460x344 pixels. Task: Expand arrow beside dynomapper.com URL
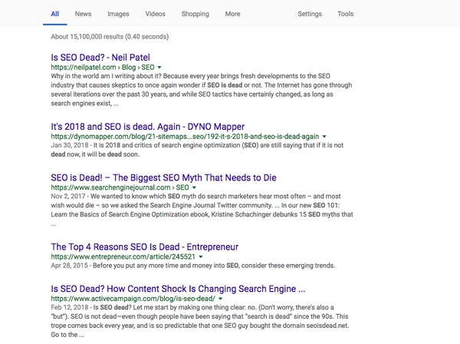tap(324, 137)
